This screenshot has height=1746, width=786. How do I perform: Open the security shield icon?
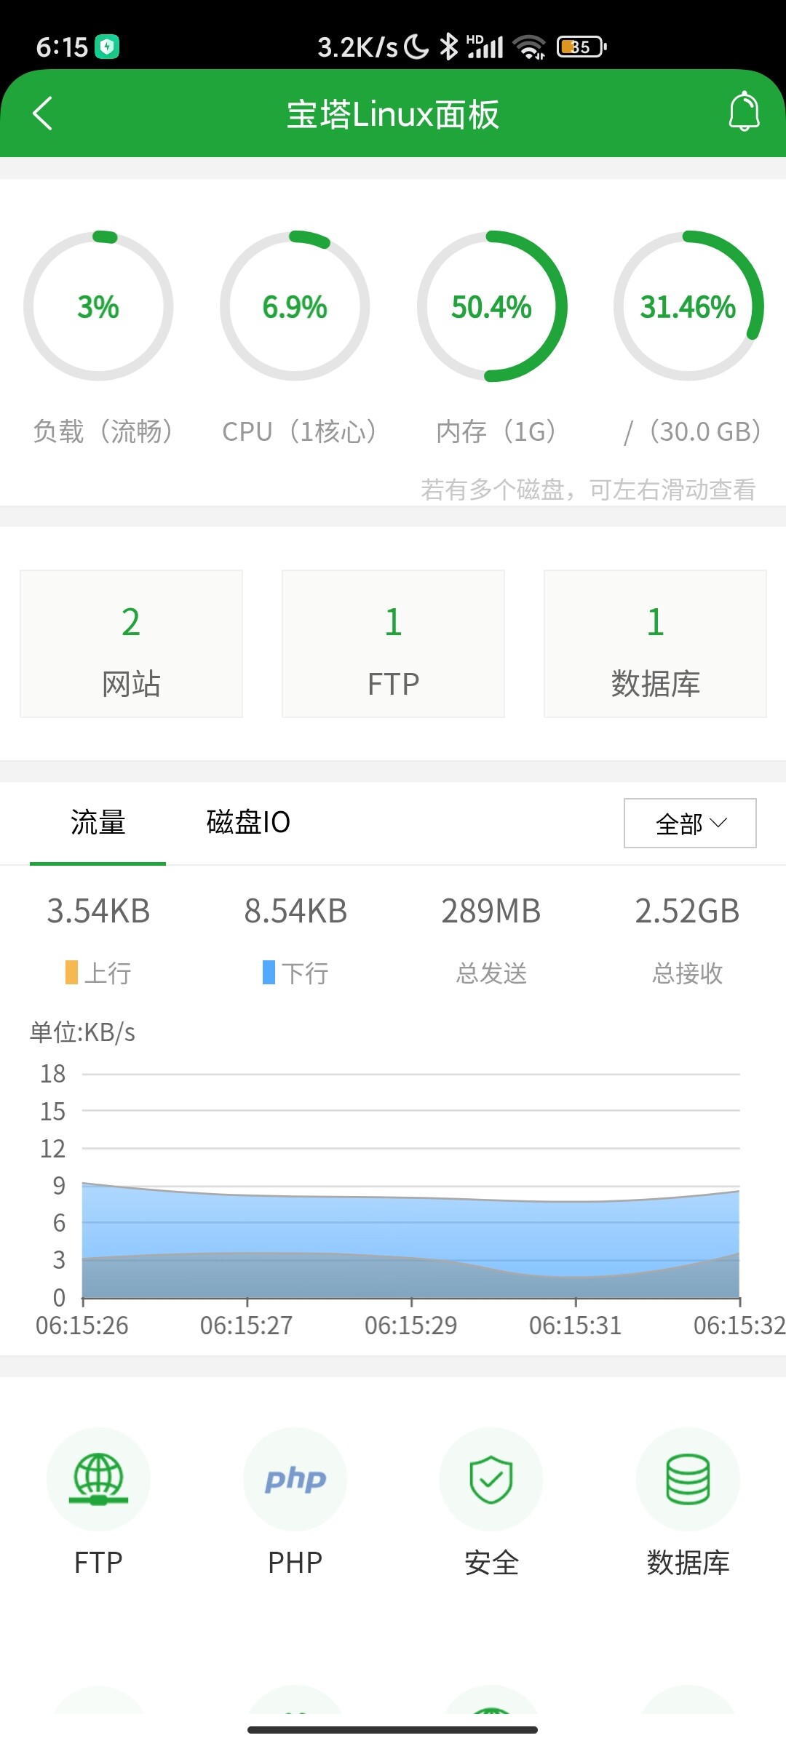coord(491,1480)
